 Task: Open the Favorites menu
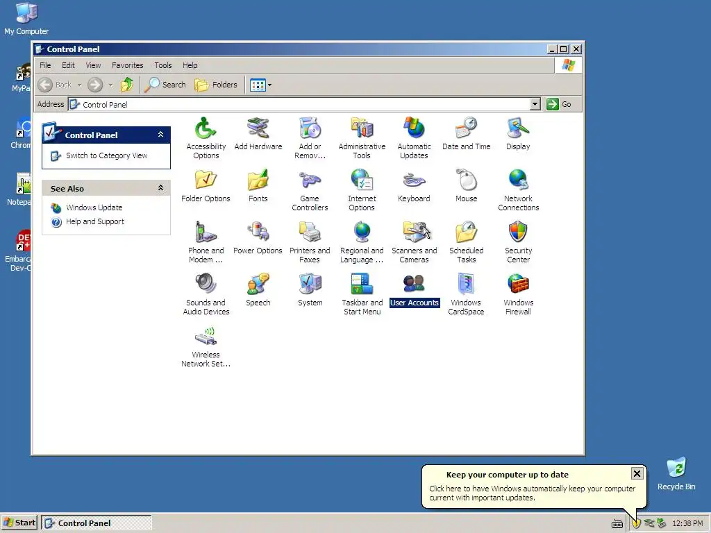128,65
